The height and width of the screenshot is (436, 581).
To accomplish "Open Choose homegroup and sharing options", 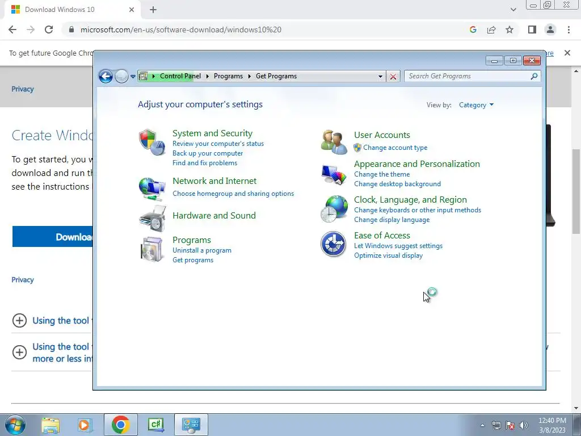I will [x=233, y=194].
